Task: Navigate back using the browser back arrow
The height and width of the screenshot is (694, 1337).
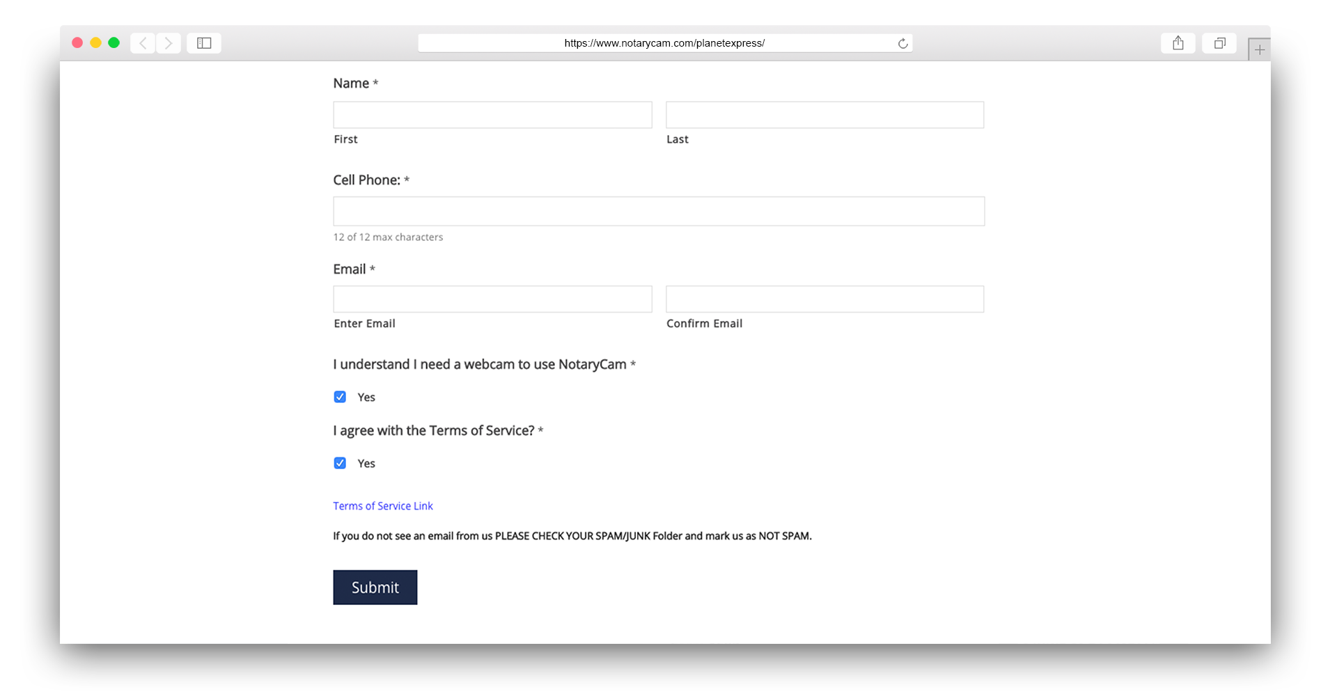Action: tap(143, 42)
